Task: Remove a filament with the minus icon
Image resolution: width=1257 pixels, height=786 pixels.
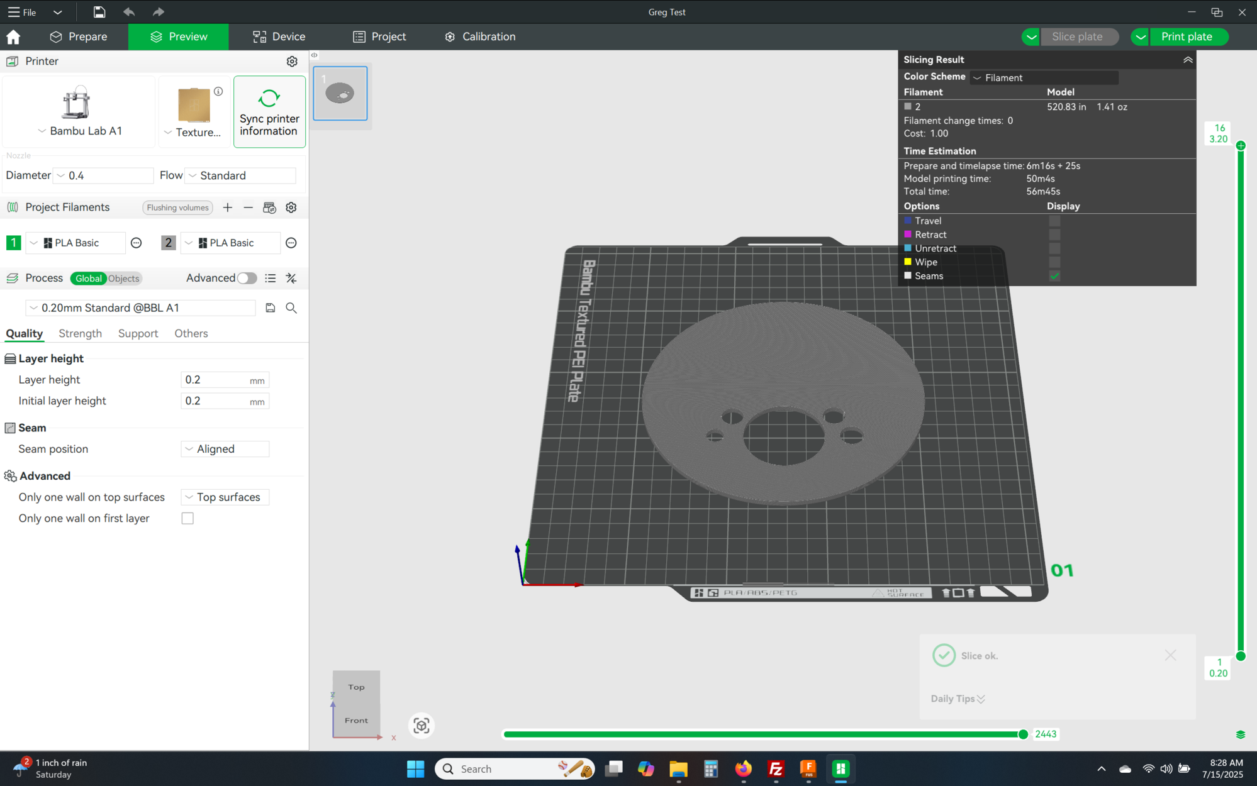Action: 249,208
